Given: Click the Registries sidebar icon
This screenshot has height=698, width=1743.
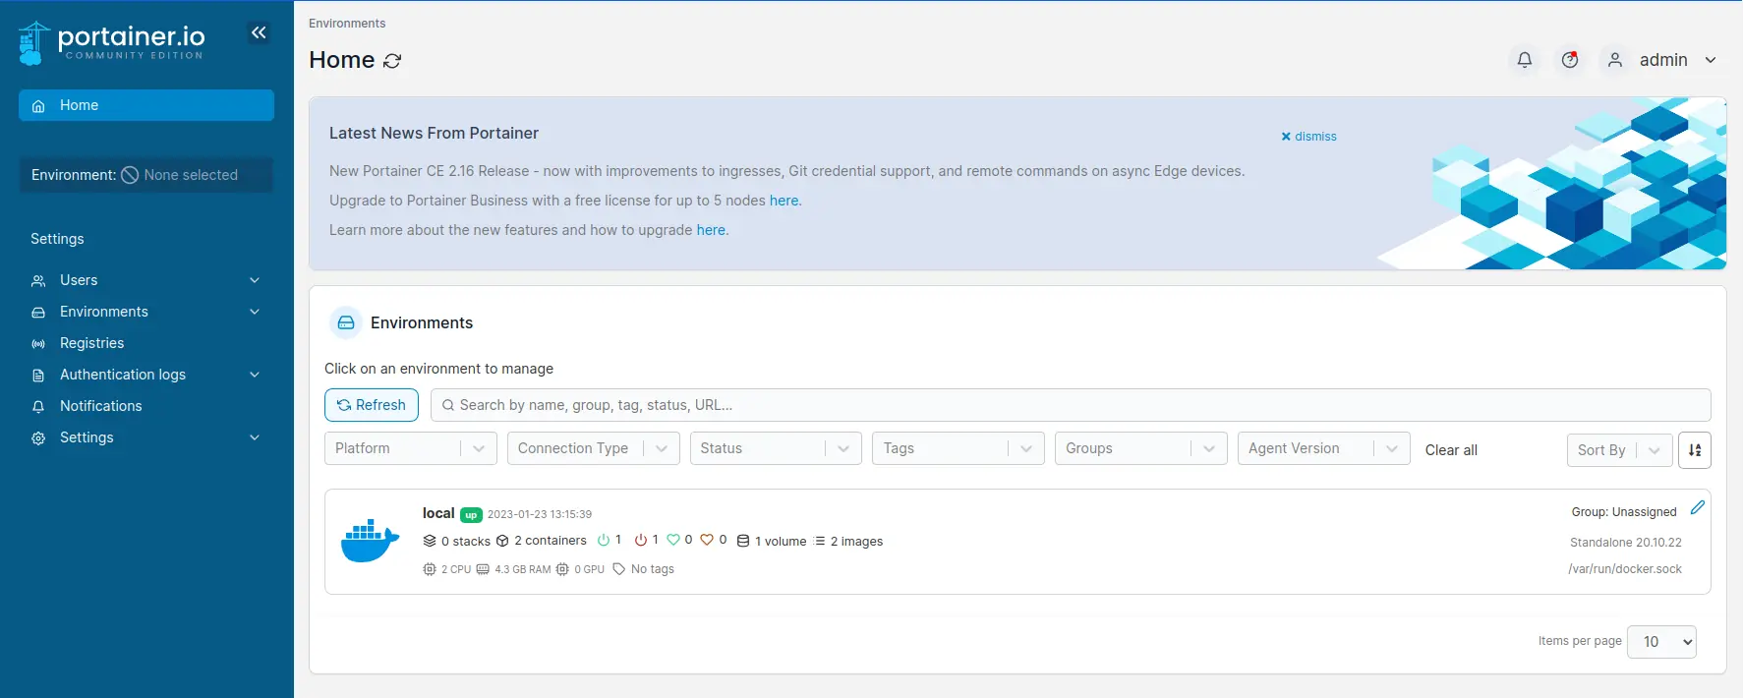Looking at the screenshot, I should [38, 344].
